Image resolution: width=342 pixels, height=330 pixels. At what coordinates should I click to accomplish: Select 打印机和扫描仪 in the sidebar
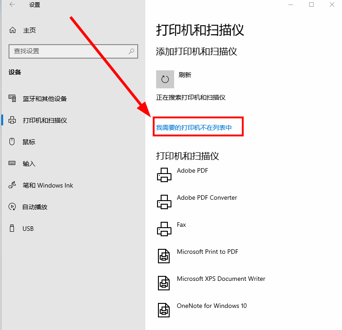(45, 120)
